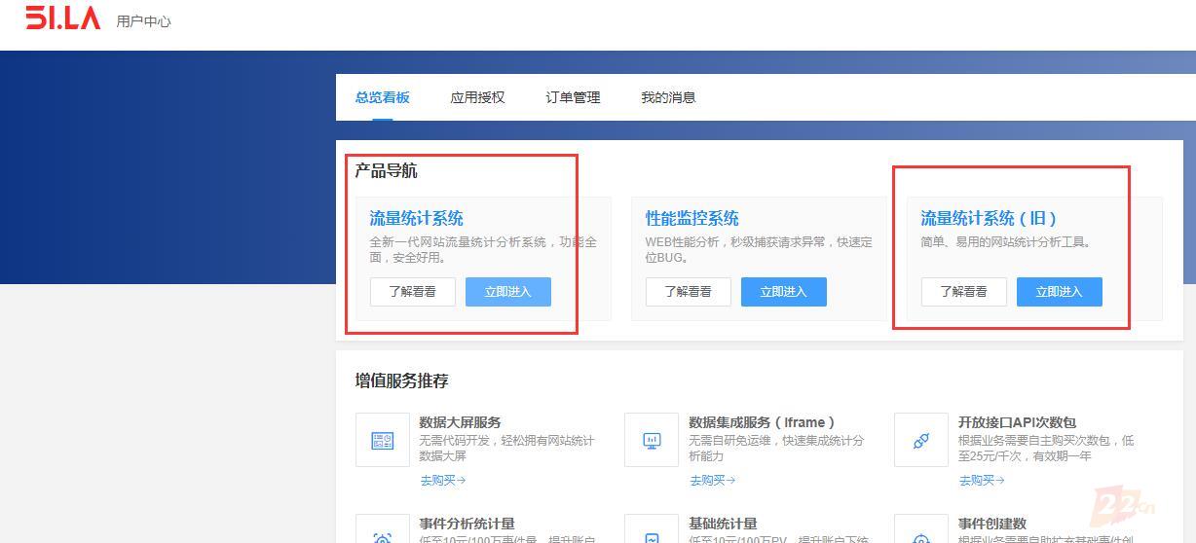Click 去购买 under 开放接口API次数包
The height and width of the screenshot is (543, 1196).
pos(982,480)
